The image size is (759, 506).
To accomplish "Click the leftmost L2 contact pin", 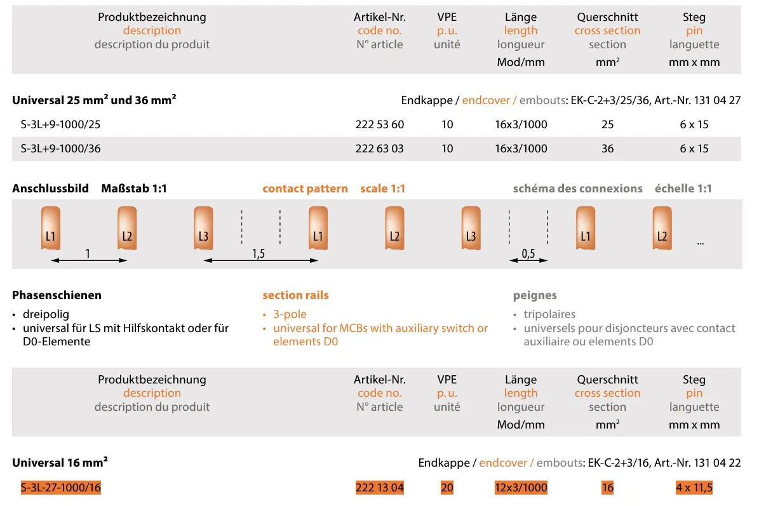I will (x=127, y=229).
